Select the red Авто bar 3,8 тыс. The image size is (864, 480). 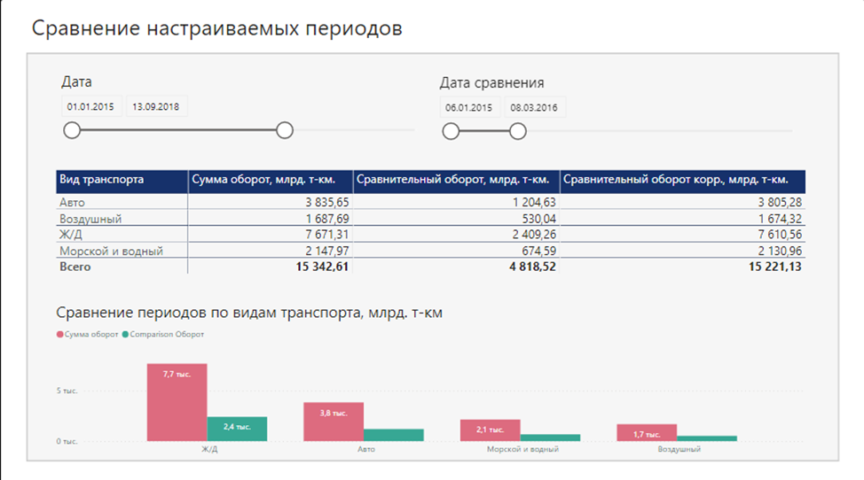[334, 422]
